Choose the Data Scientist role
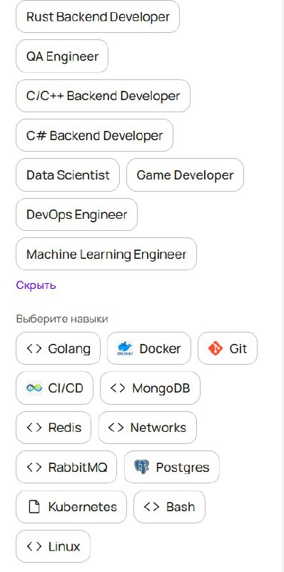This screenshot has width=284, height=572. 68,175
